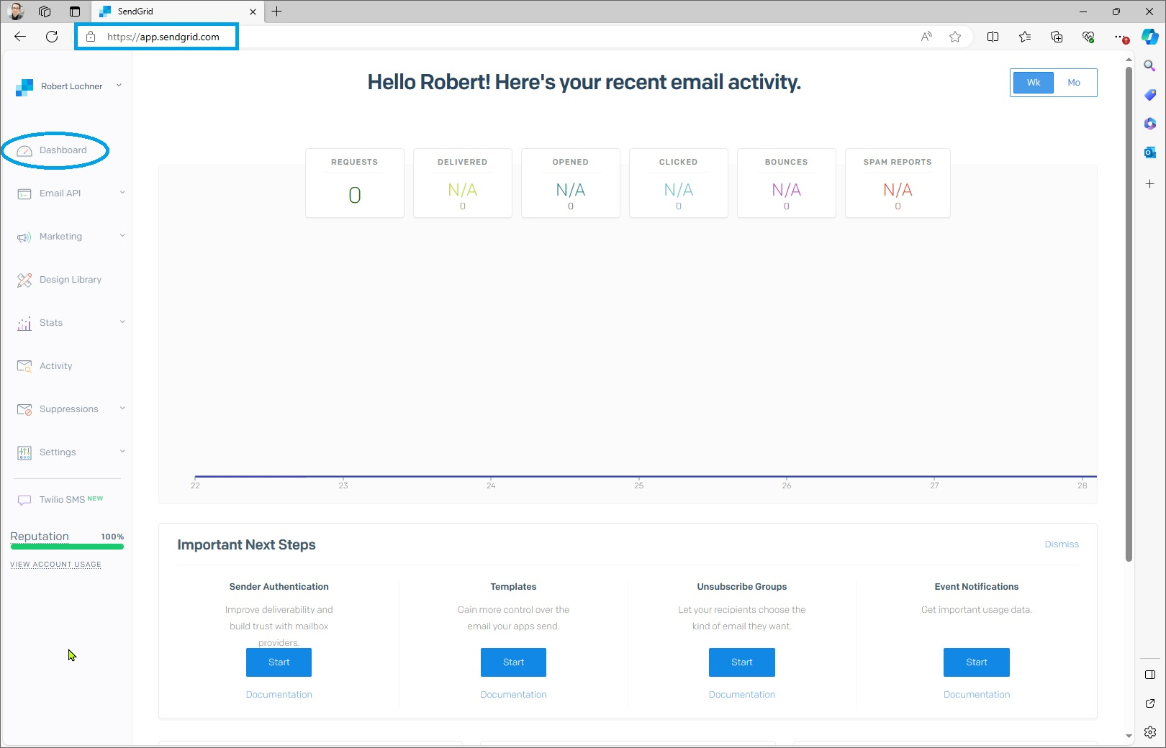Image resolution: width=1166 pixels, height=748 pixels.
Task: Click the Marketing megaphone icon
Action: pyautogui.click(x=24, y=237)
